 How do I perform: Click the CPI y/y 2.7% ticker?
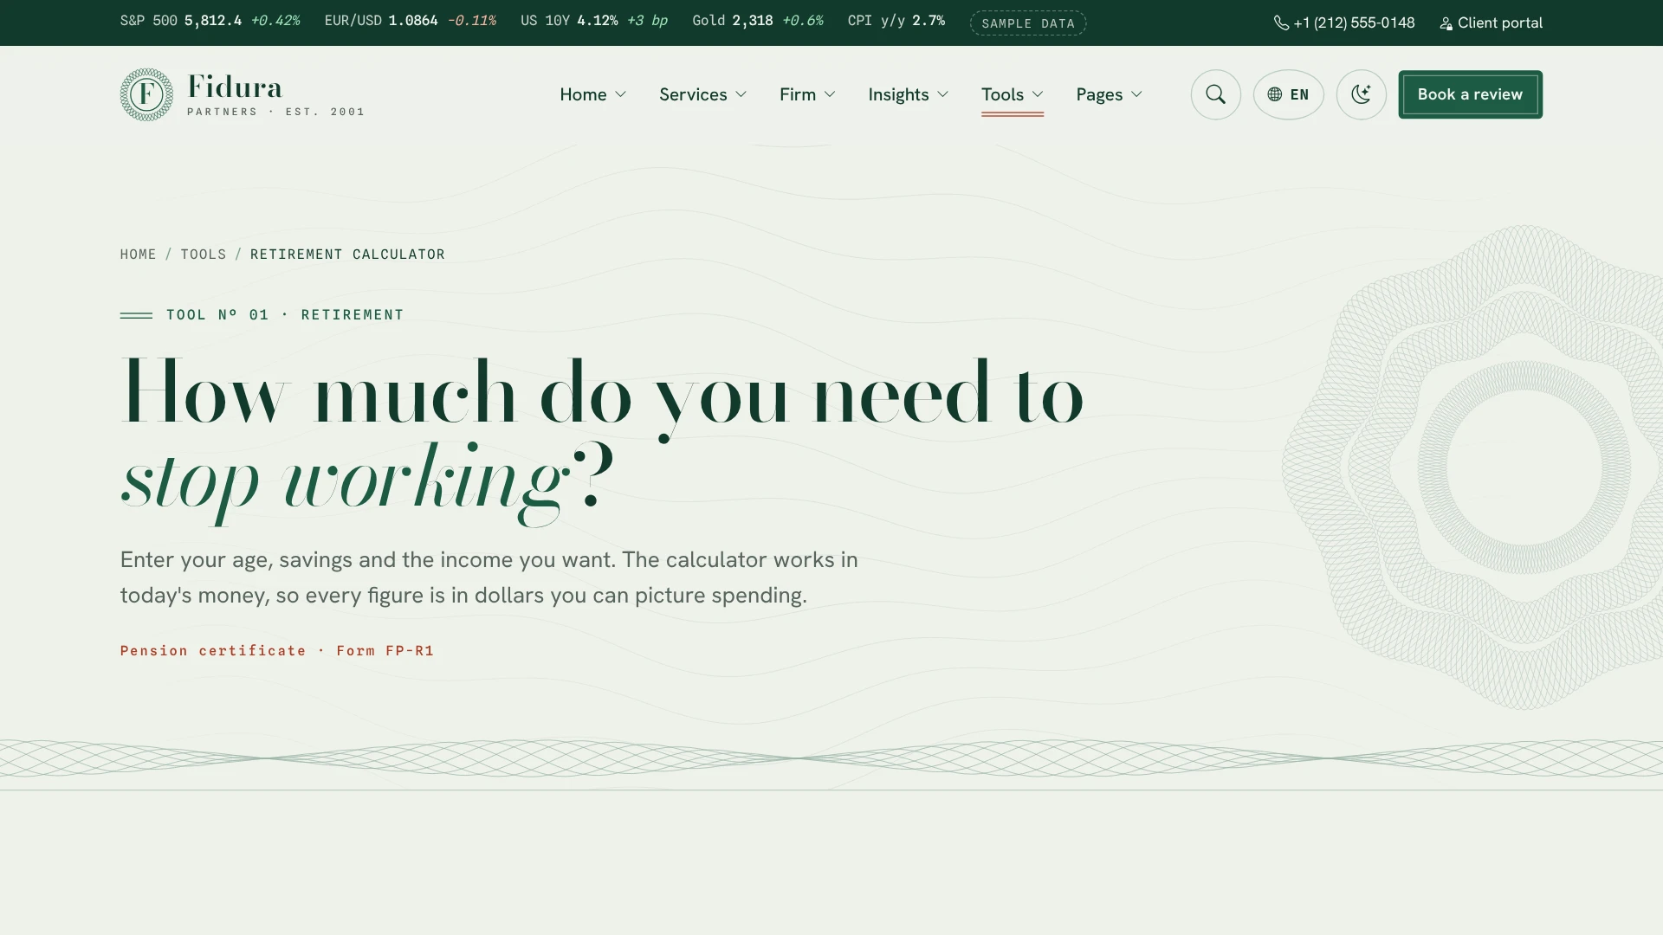pos(896,21)
